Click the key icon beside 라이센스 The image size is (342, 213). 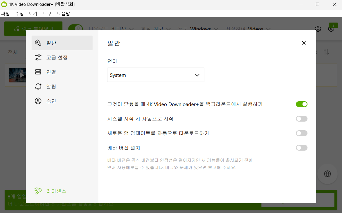(38, 191)
